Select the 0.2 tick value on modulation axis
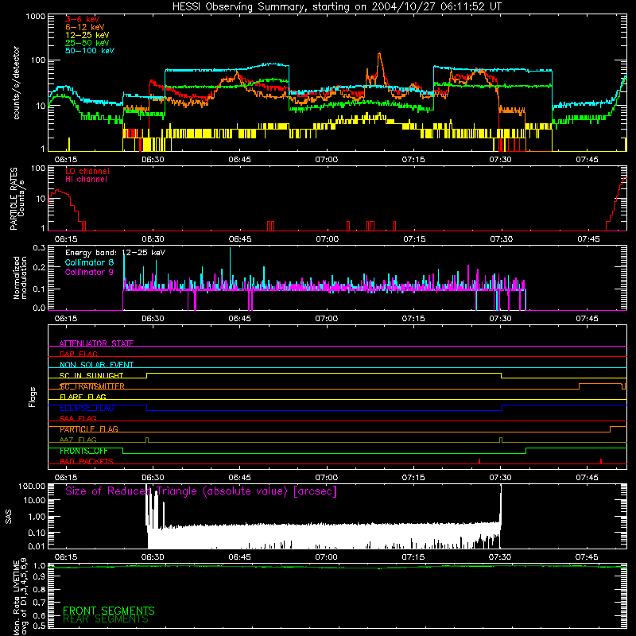Image resolution: width=636 pixels, height=636 pixels. 39,267
